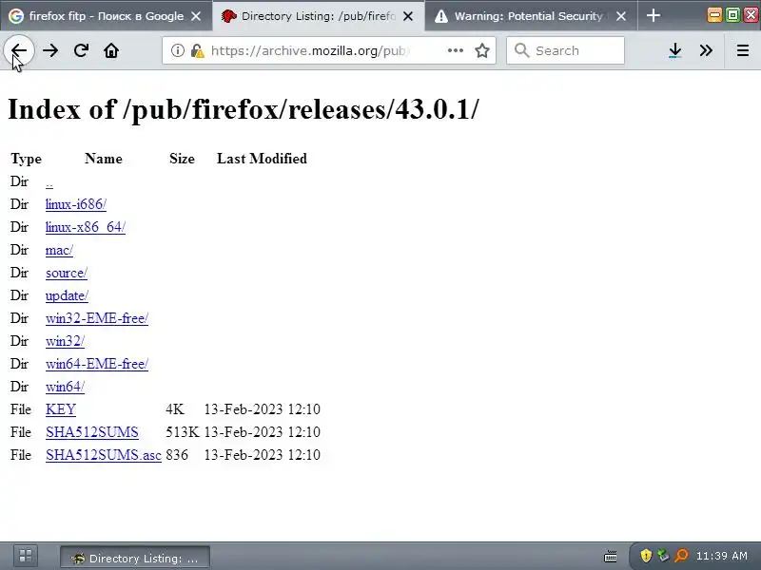761x570 pixels.
Task: Click the 11:39 AM clock
Action: pyautogui.click(x=722, y=556)
